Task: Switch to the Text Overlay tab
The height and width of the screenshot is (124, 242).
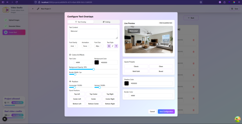Action: [81, 22]
